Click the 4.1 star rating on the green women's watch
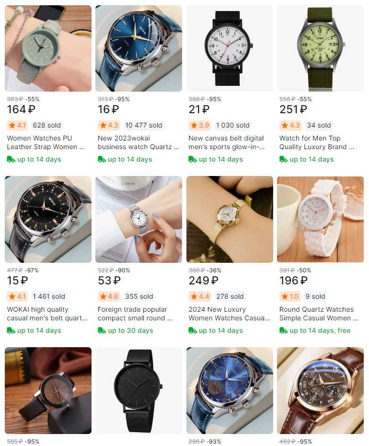The width and height of the screenshot is (369, 446). (17, 126)
